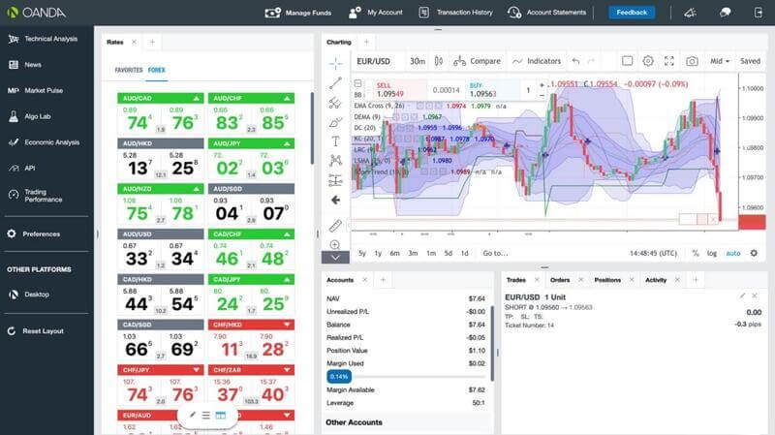
Task: Select the 5d chart range
Action: click(x=448, y=253)
